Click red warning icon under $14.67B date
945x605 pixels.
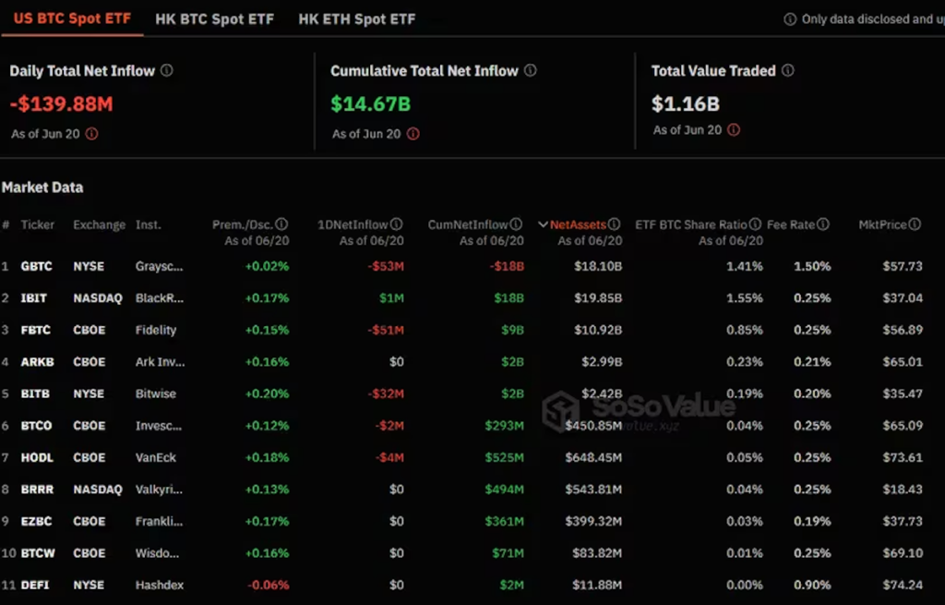pos(413,134)
